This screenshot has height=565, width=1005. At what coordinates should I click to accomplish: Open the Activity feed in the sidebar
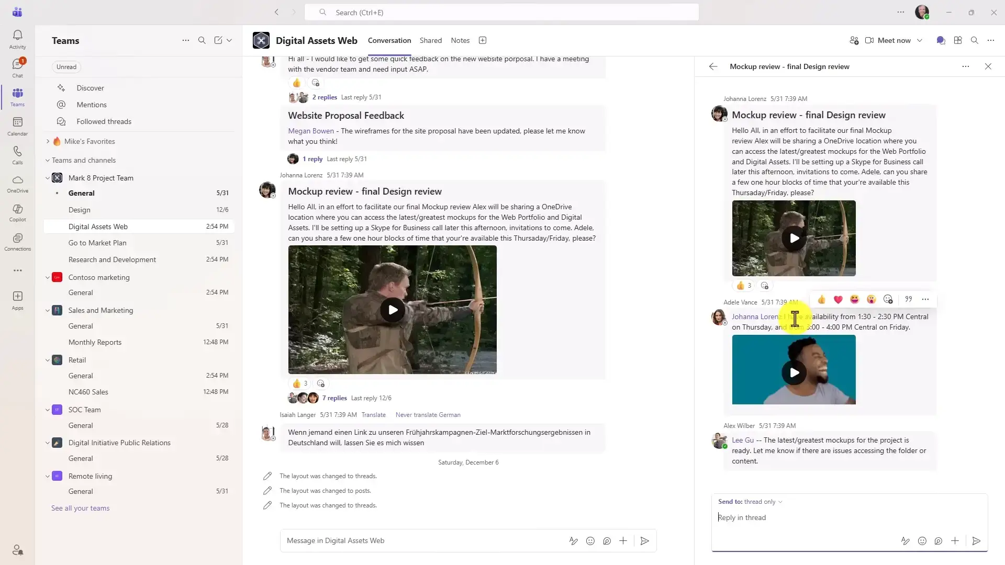coord(17,39)
